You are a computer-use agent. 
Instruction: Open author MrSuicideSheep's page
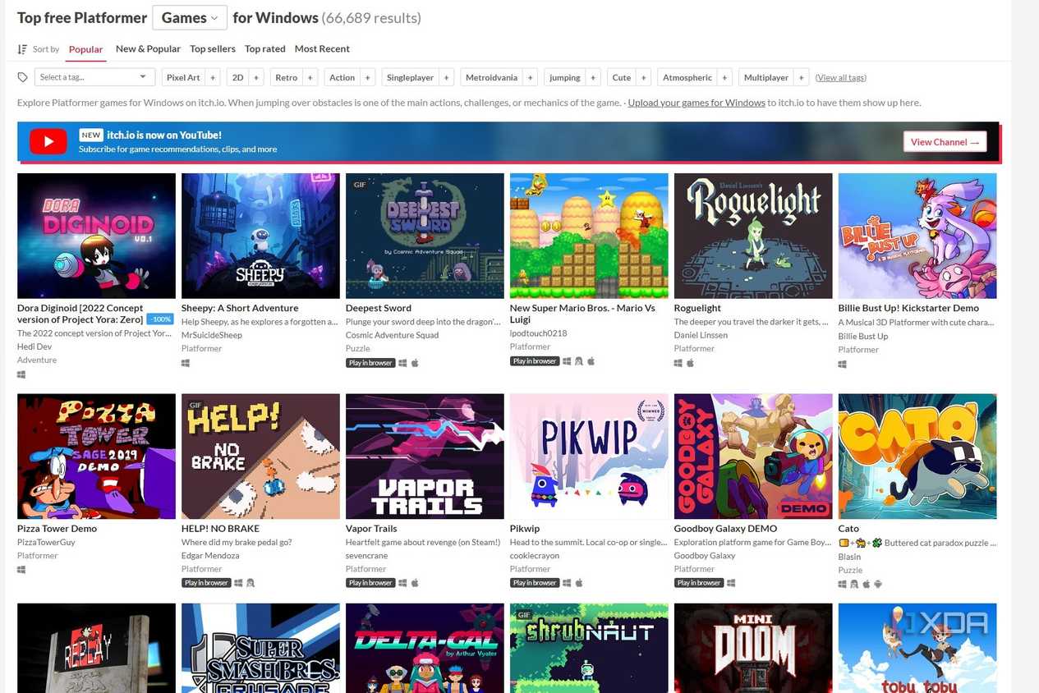212,335
